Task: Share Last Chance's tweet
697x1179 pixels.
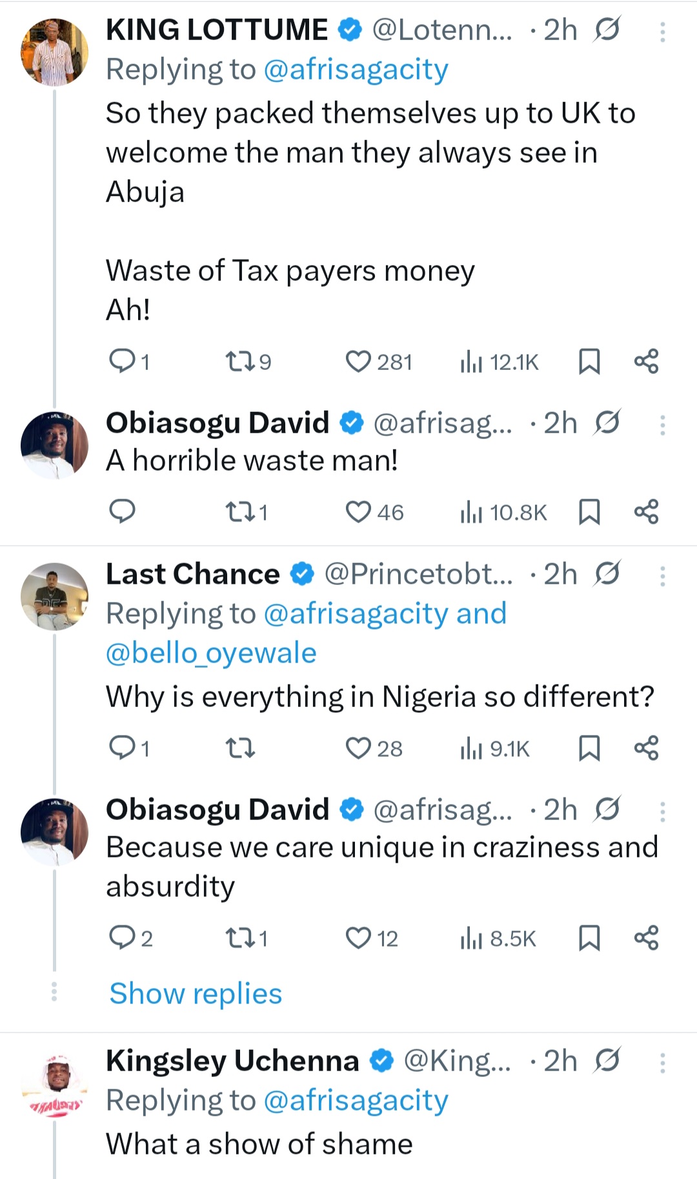Action: click(646, 748)
